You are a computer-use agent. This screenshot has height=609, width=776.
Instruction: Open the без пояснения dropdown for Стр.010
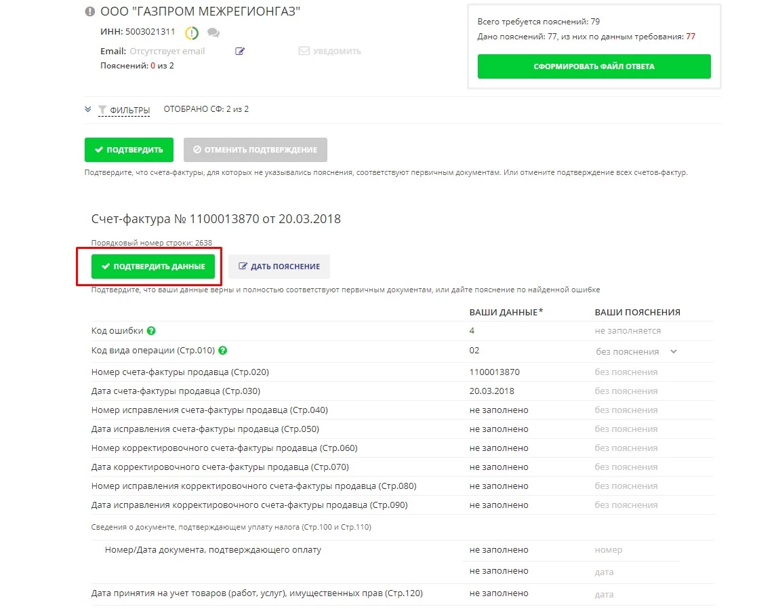(636, 351)
